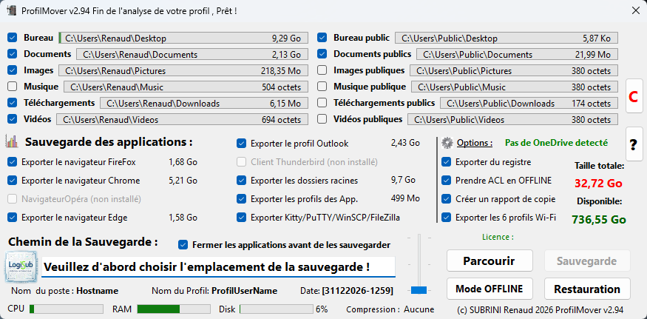Click the Disk usage bar
This screenshot has height=319, width=647.
click(277, 309)
